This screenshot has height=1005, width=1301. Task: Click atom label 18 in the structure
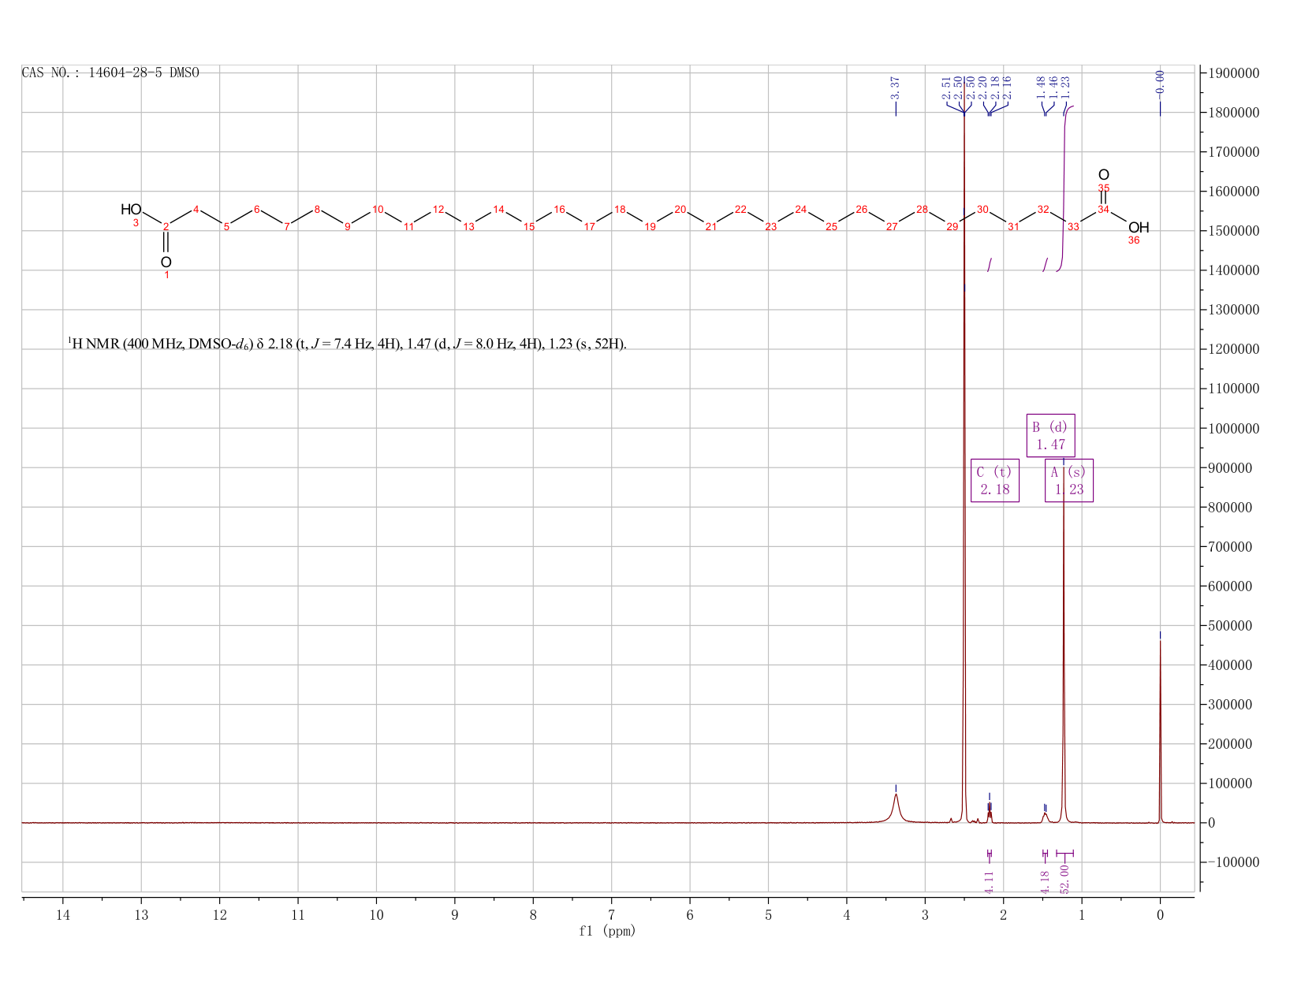click(x=620, y=210)
